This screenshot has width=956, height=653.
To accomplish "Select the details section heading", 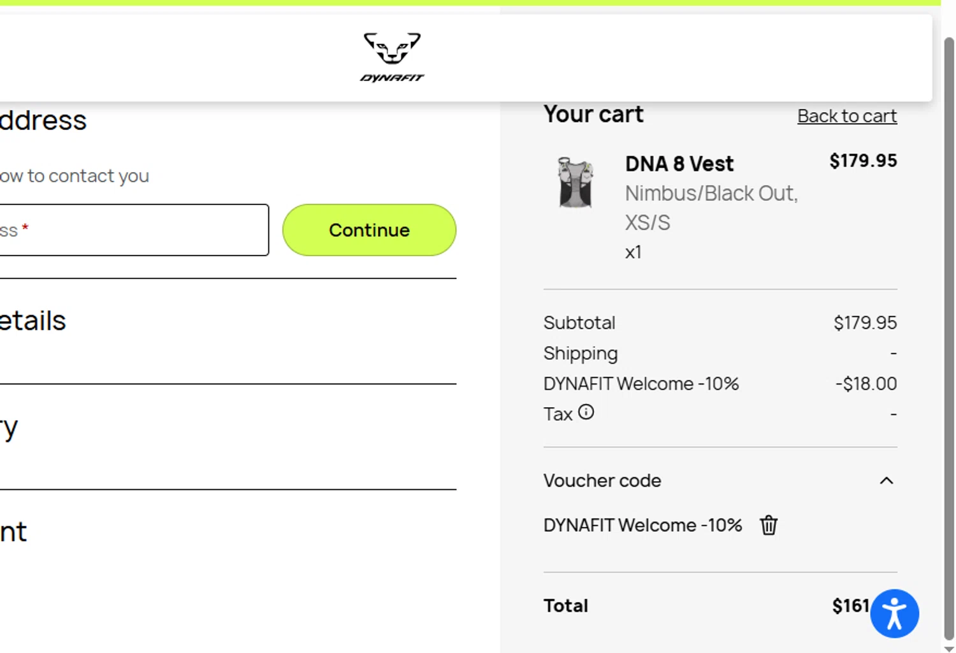I will (x=33, y=320).
